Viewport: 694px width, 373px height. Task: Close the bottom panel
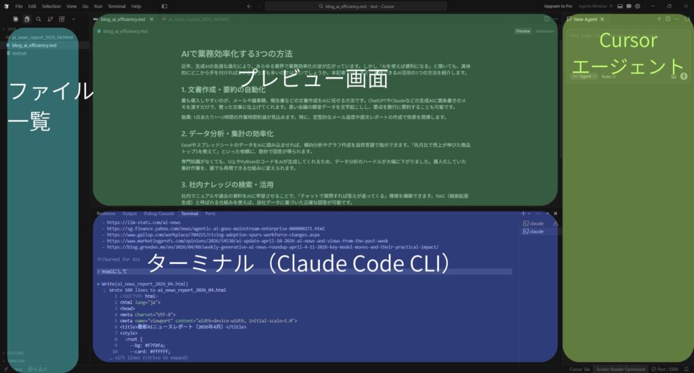click(556, 213)
